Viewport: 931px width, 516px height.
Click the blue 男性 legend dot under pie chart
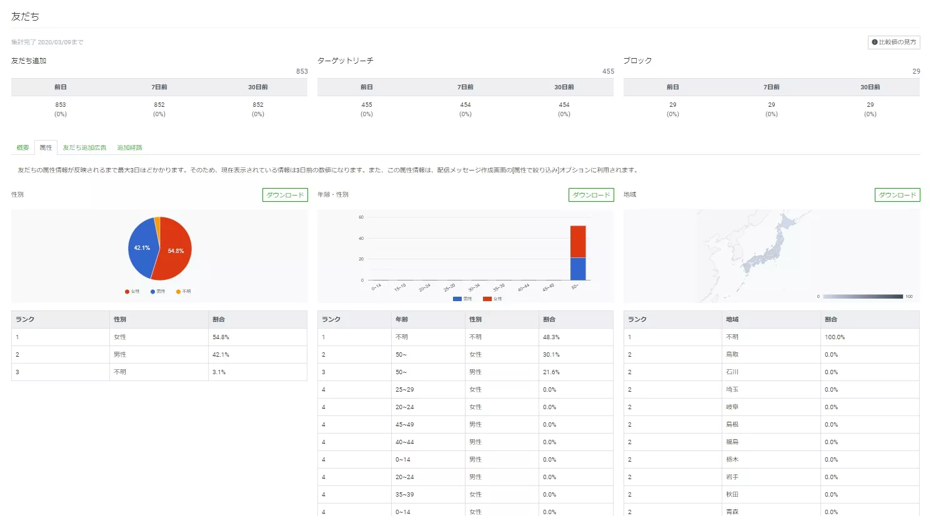(x=152, y=292)
